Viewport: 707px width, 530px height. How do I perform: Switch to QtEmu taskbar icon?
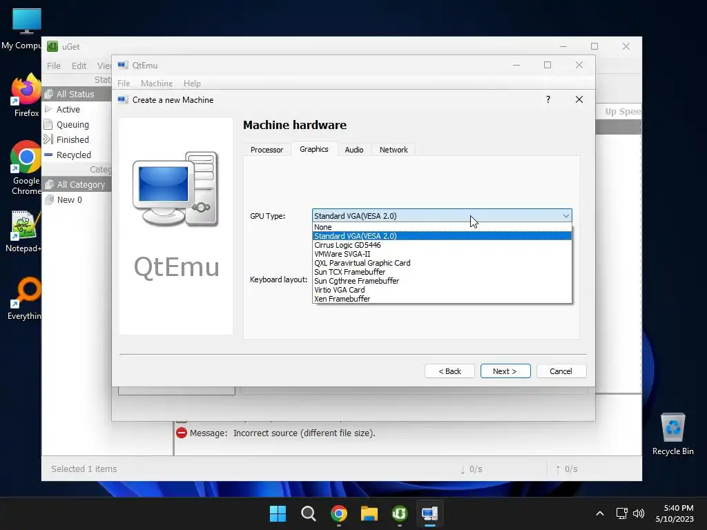tap(429, 513)
